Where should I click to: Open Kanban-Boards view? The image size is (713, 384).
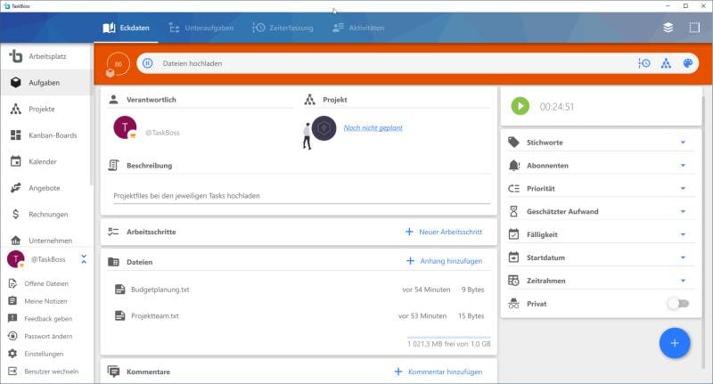coord(46,135)
